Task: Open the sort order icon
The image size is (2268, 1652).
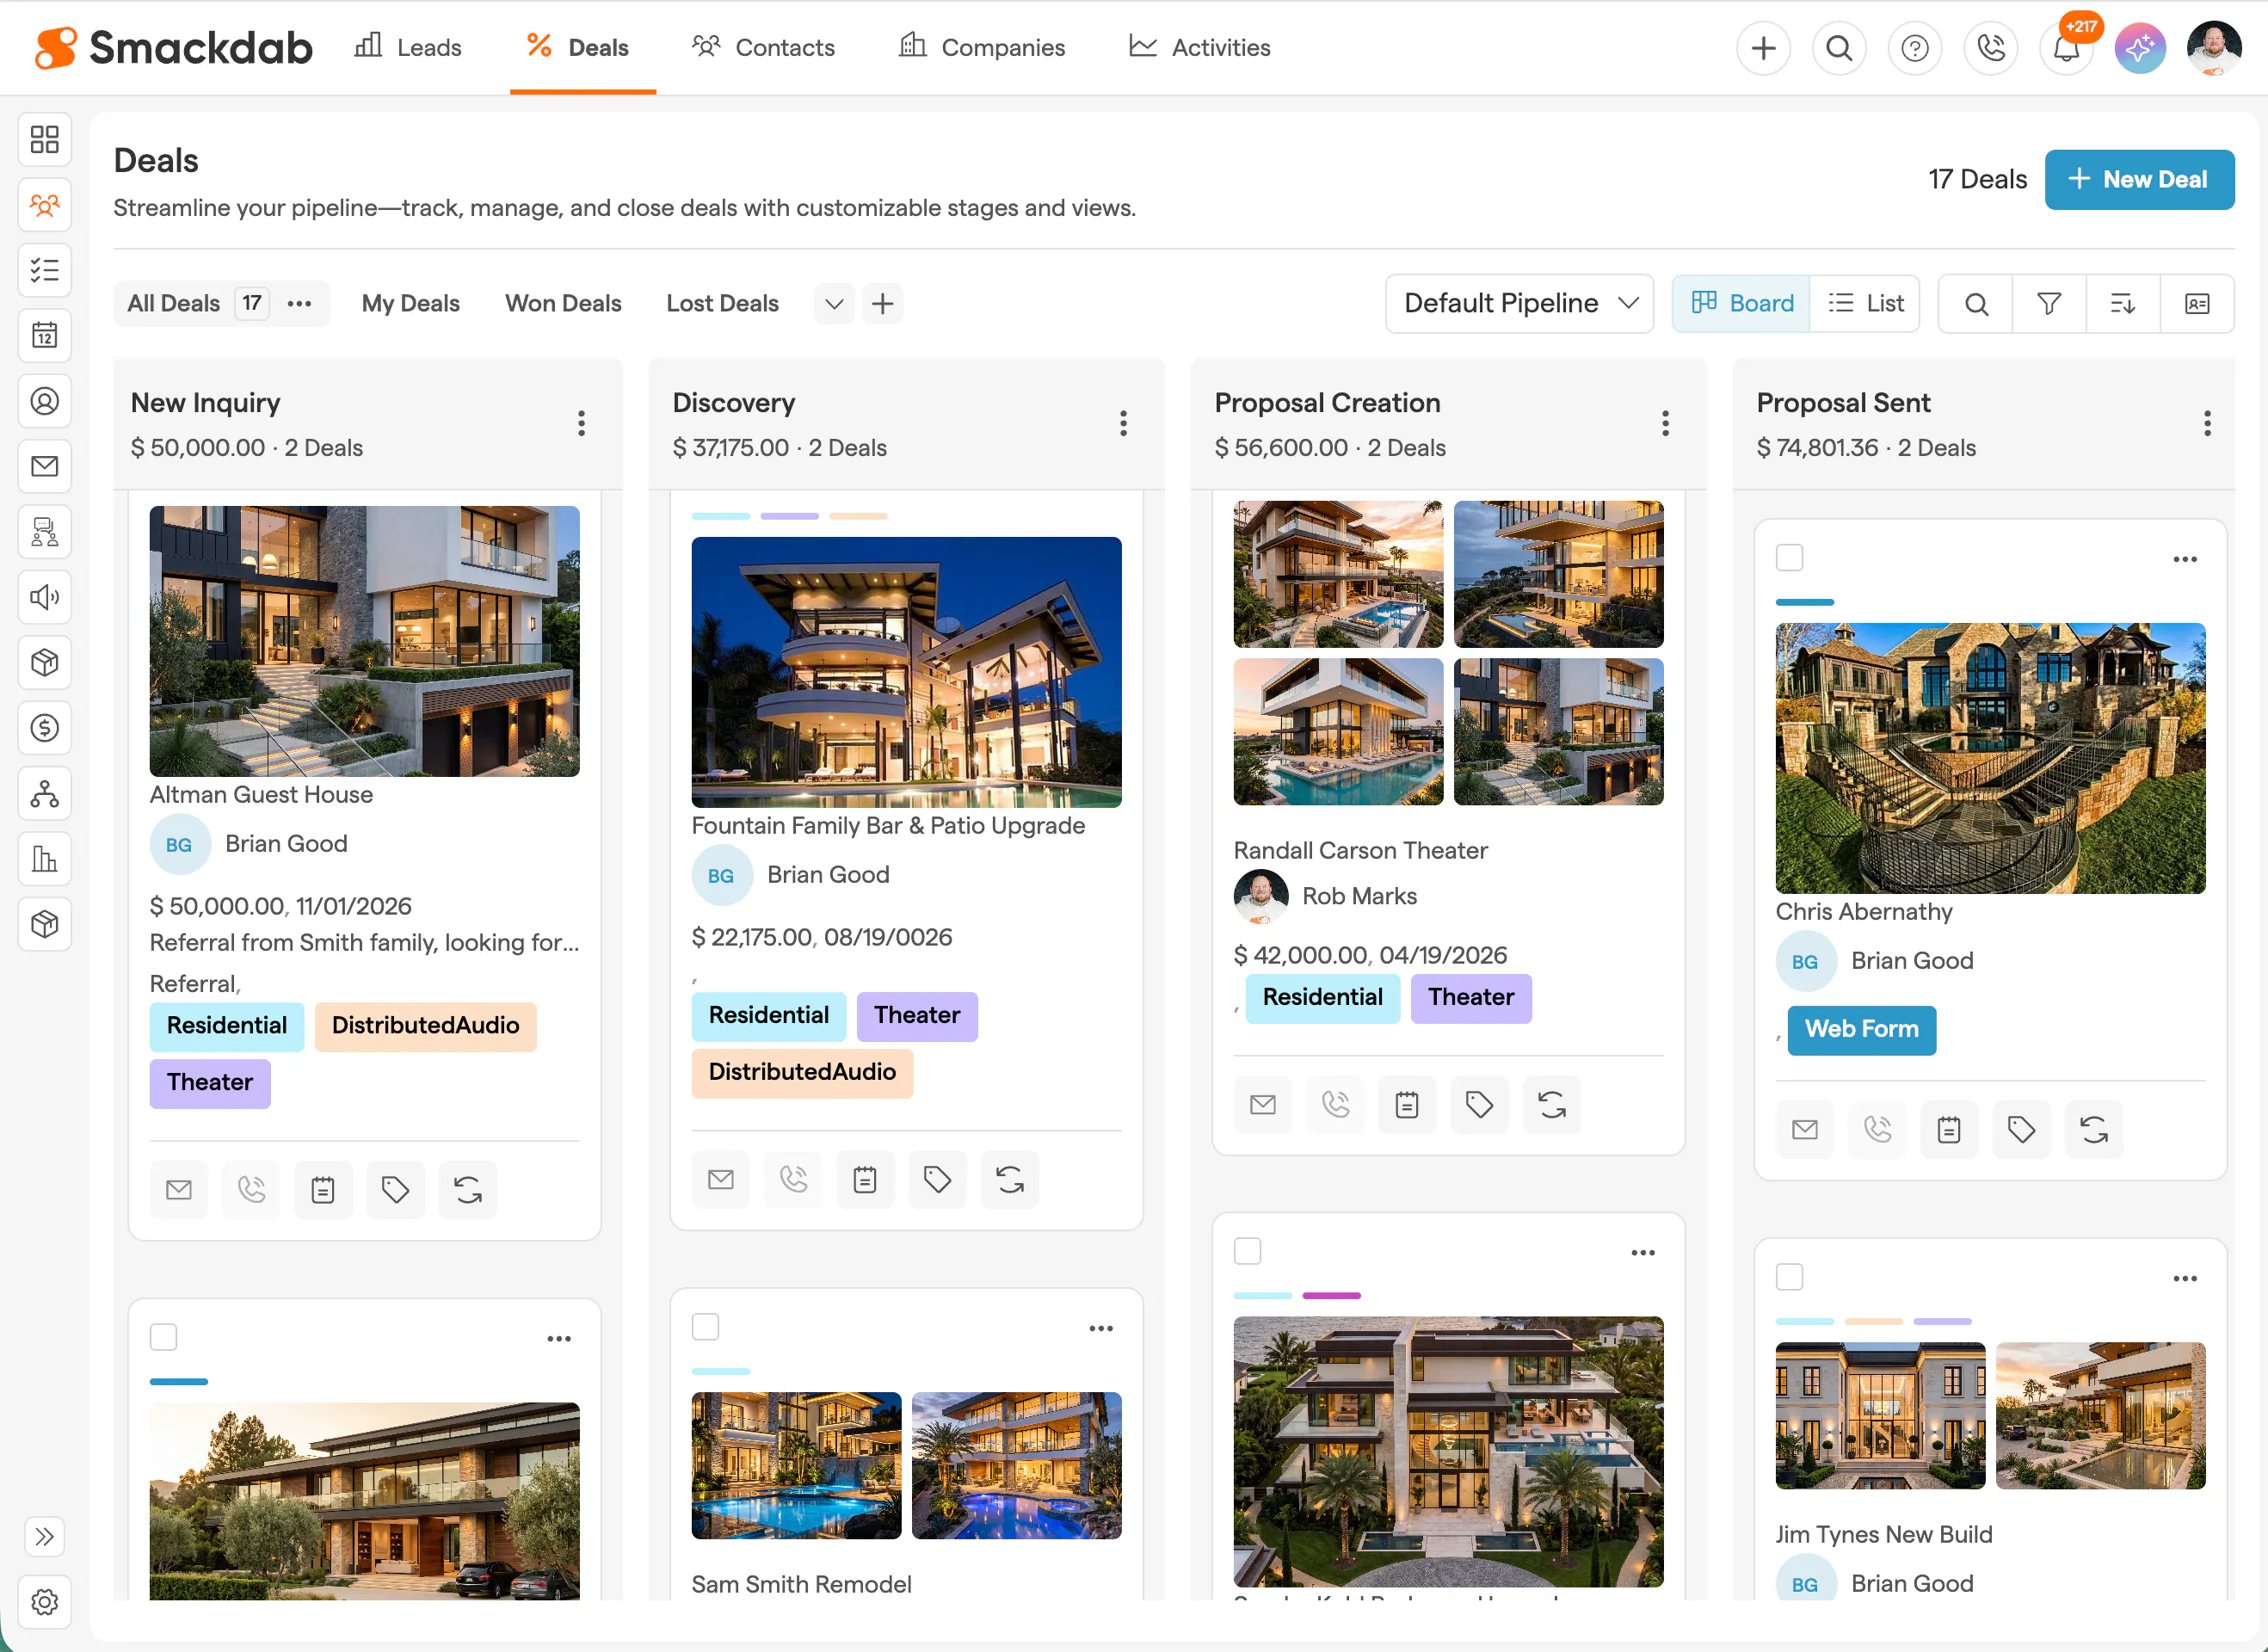Action: click(x=2123, y=304)
